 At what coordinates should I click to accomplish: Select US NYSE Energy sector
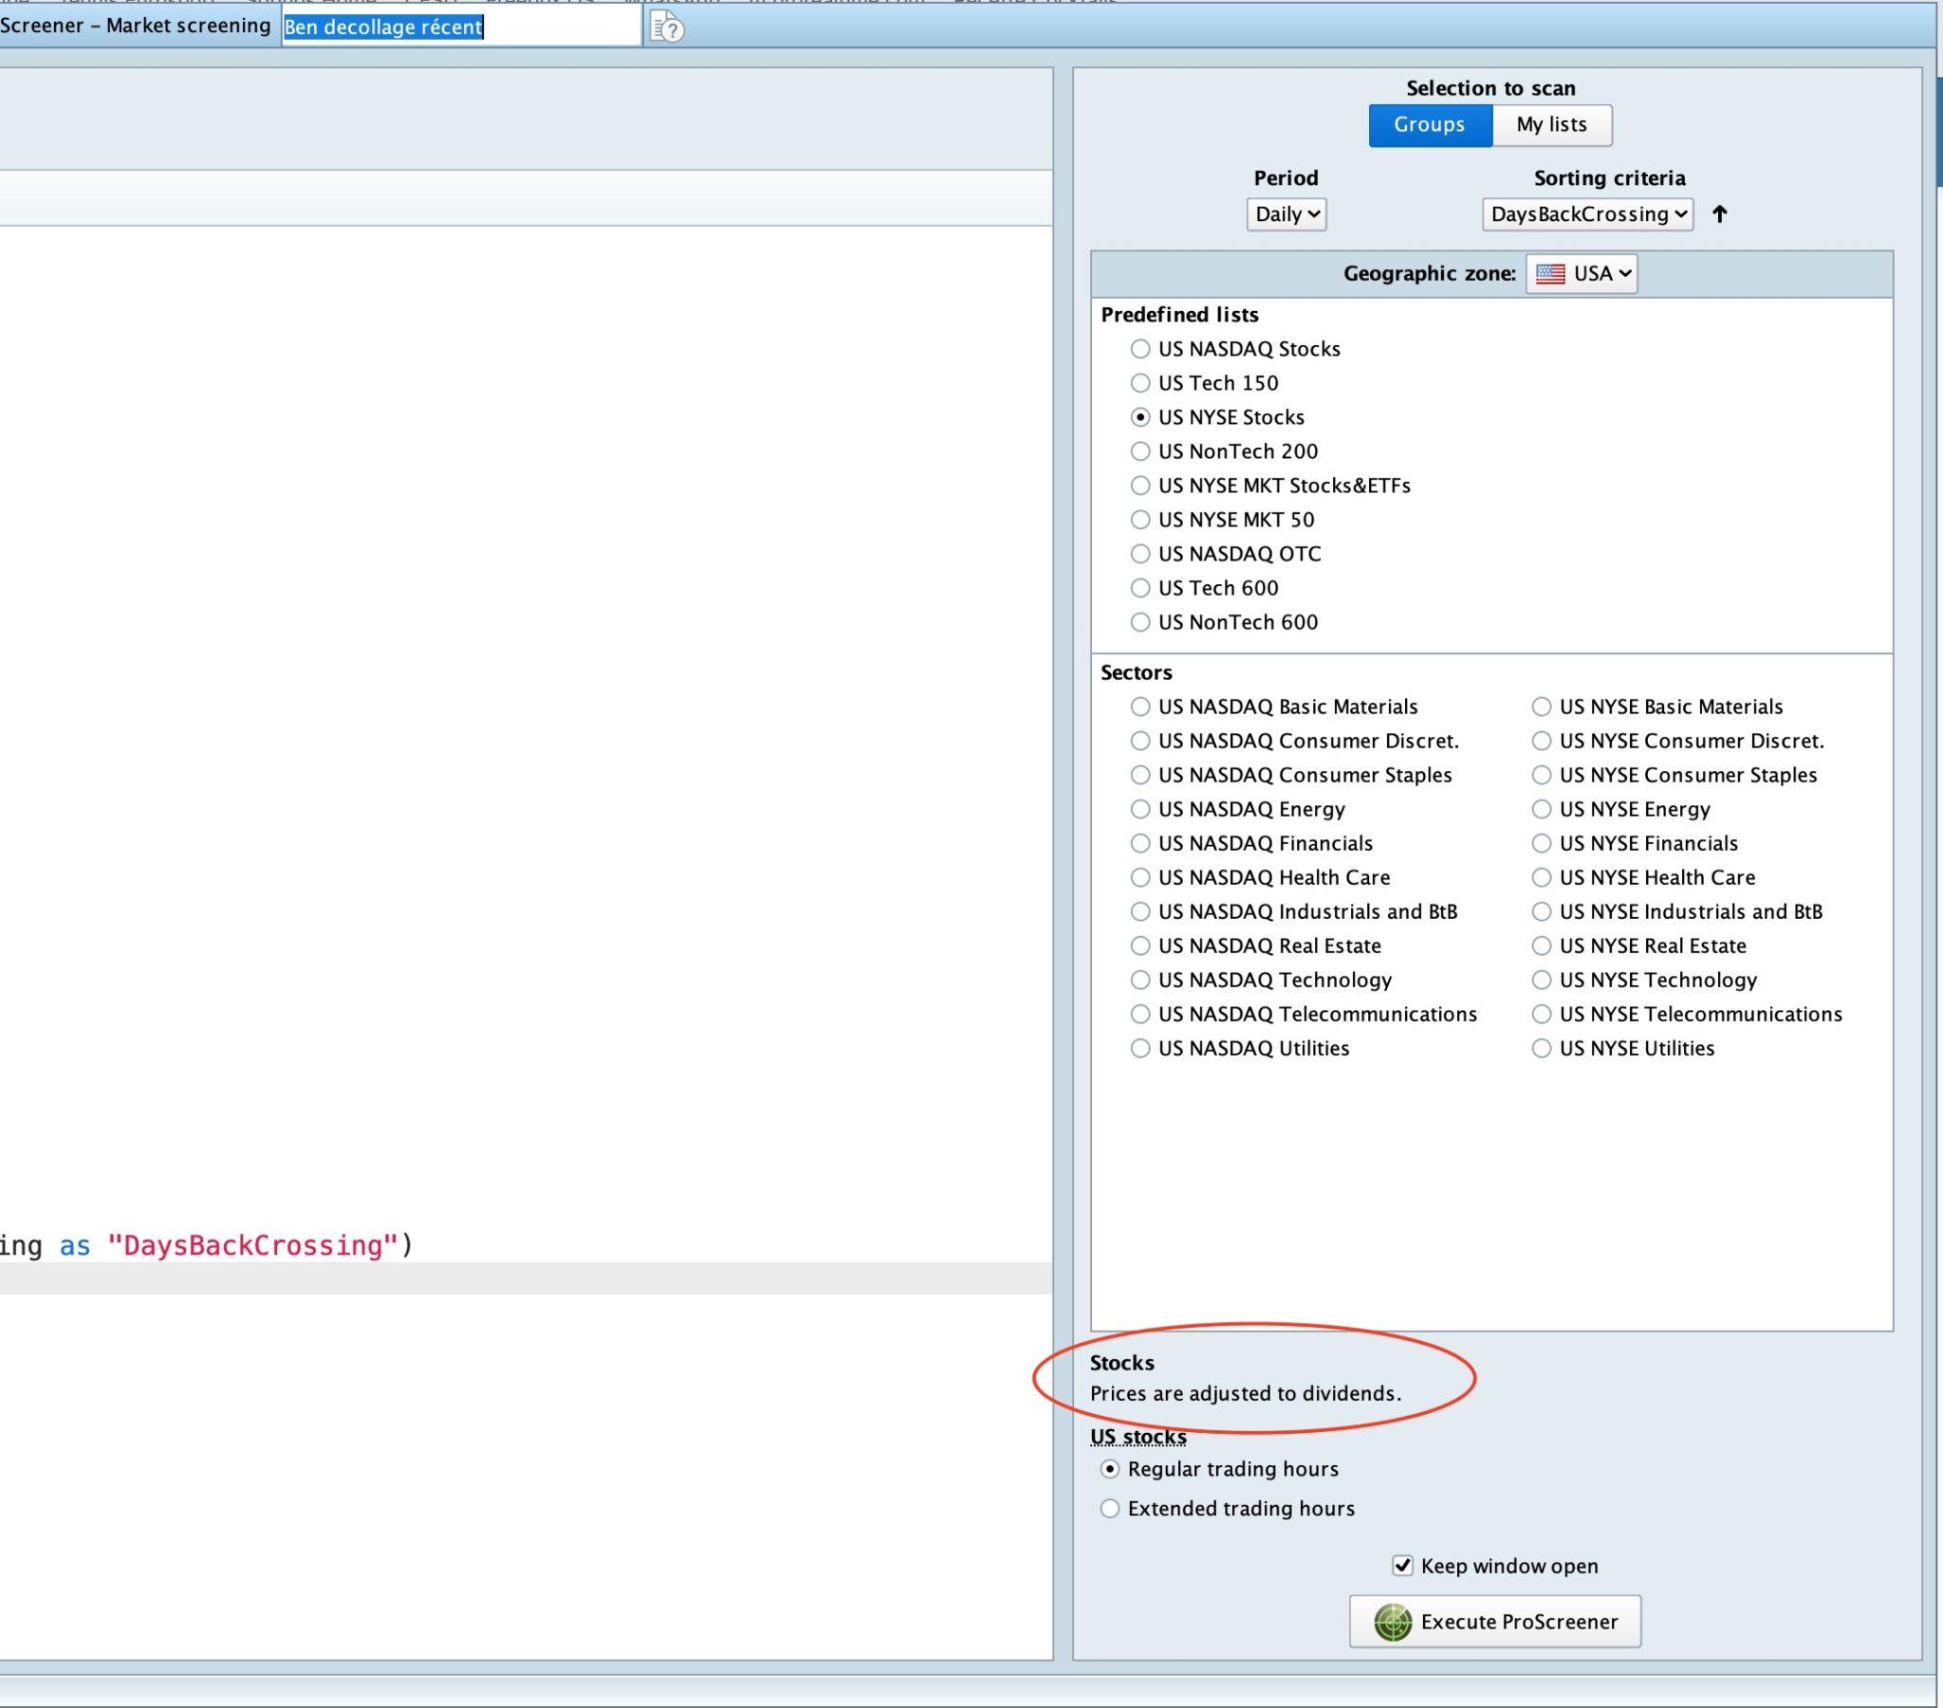(1541, 809)
